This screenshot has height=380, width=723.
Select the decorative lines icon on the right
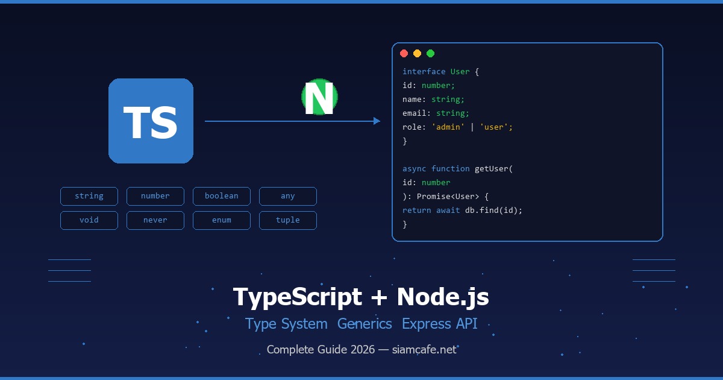(654, 270)
